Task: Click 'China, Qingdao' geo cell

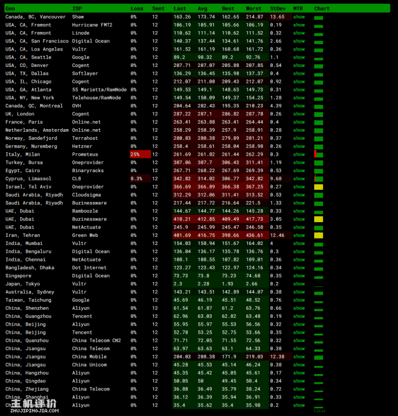Action: [25, 381]
